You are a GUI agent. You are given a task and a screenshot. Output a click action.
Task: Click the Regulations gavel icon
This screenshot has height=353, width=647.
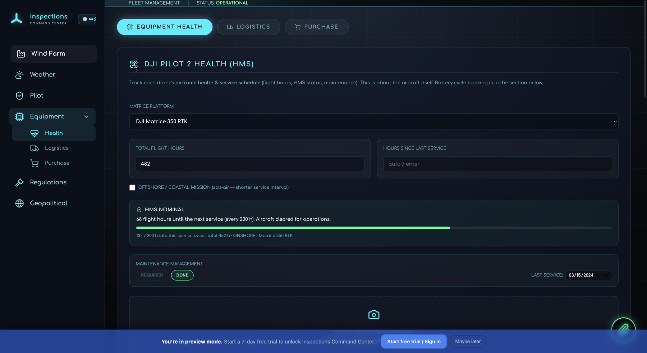point(19,182)
